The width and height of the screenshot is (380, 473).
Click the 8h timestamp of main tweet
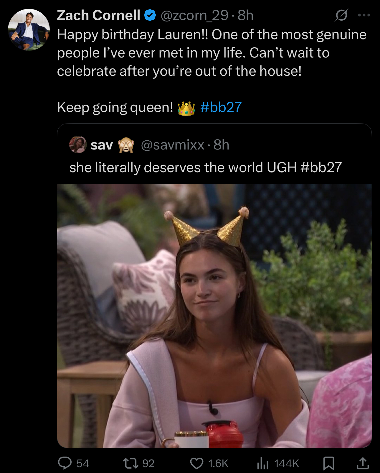[x=245, y=15]
